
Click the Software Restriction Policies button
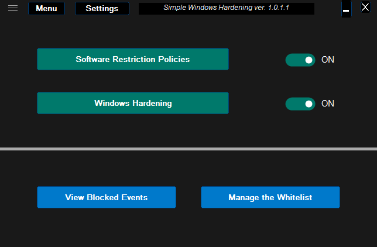pyautogui.click(x=133, y=59)
